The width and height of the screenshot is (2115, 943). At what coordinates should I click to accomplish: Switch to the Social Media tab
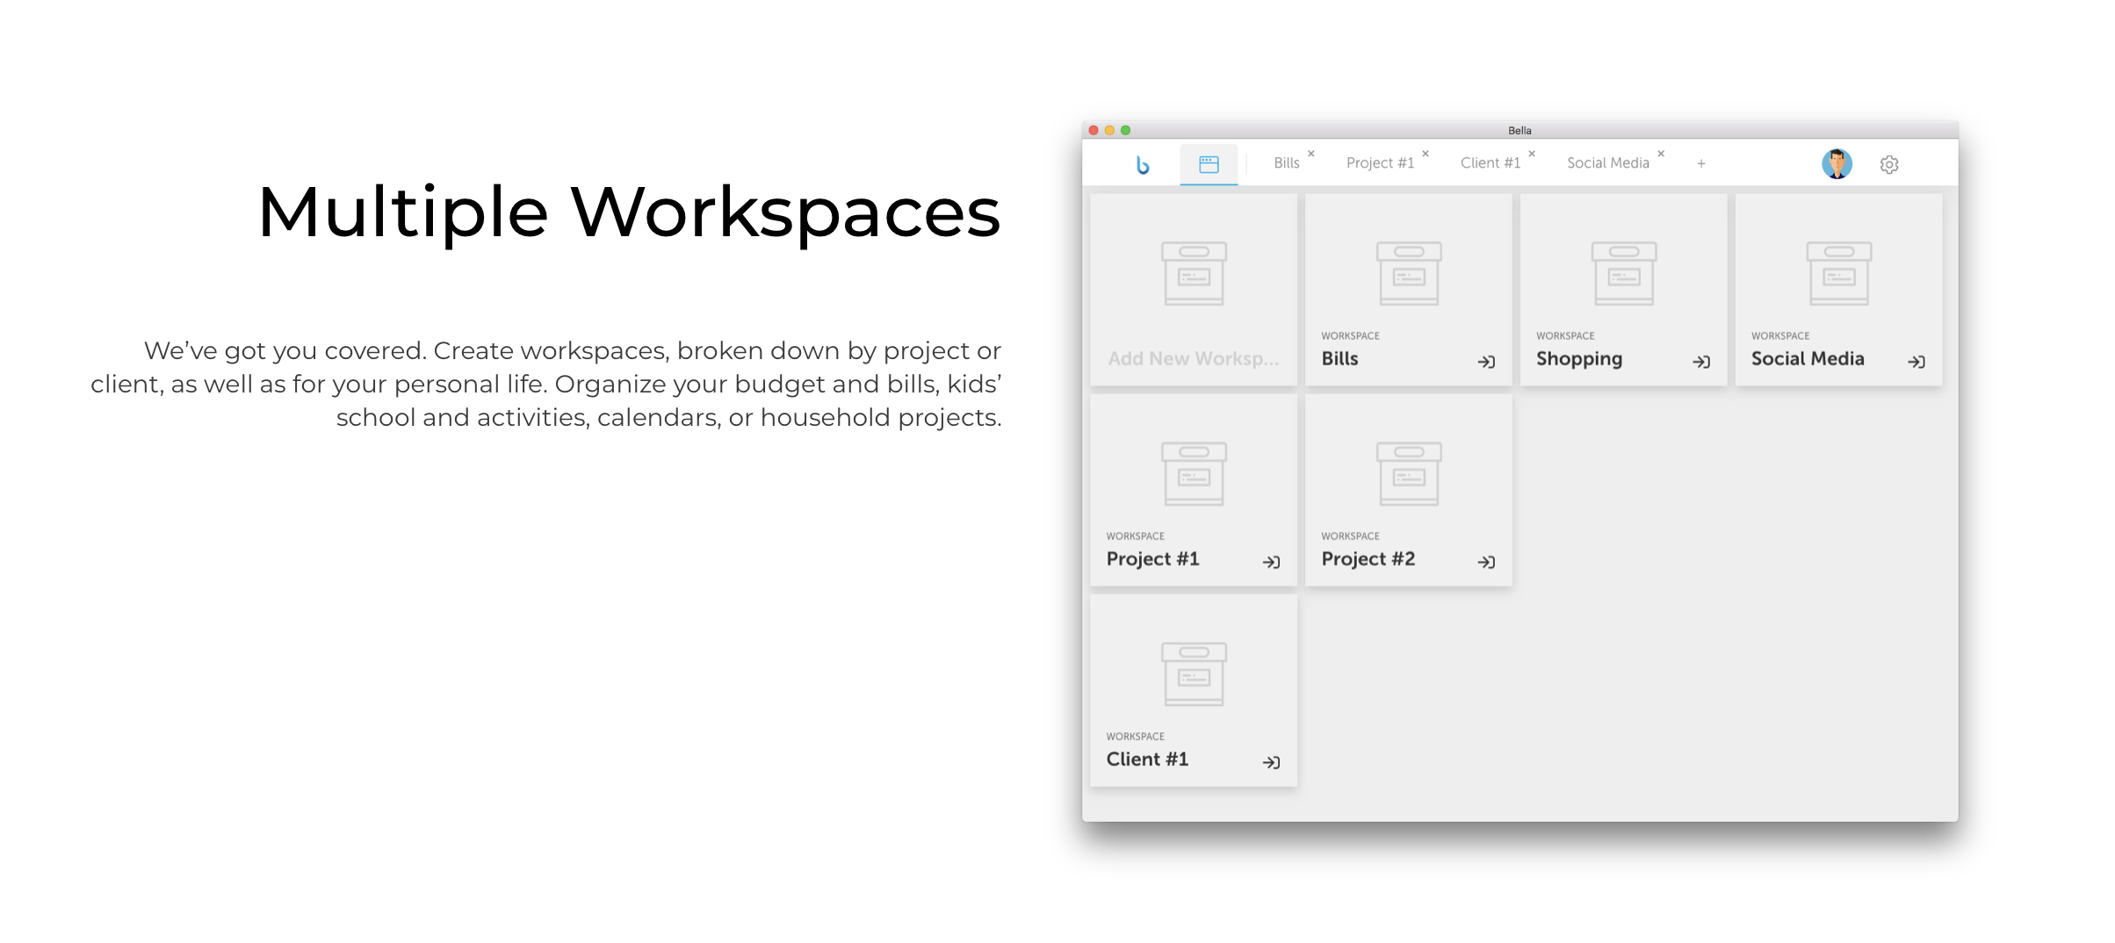pos(1608,162)
